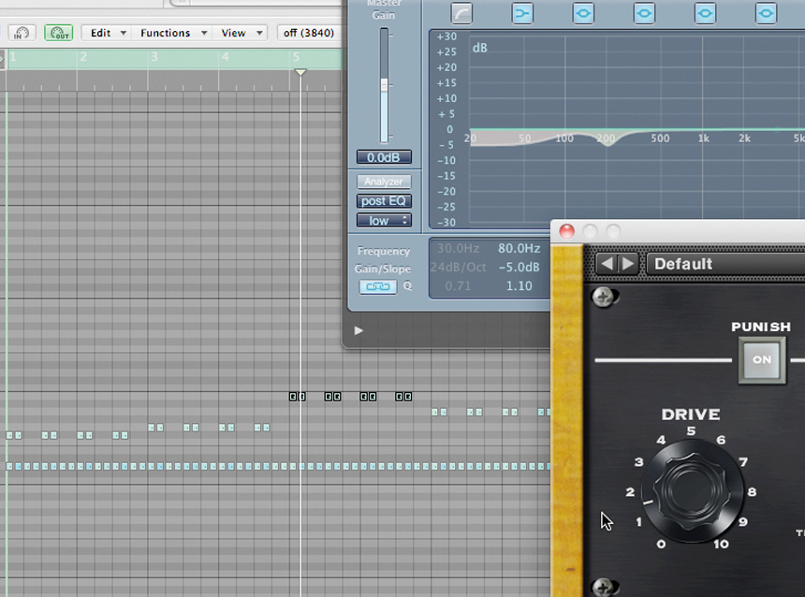Image resolution: width=805 pixels, height=597 pixels.
Task: Toggle the first bell band icon
Action: point(583,13)
